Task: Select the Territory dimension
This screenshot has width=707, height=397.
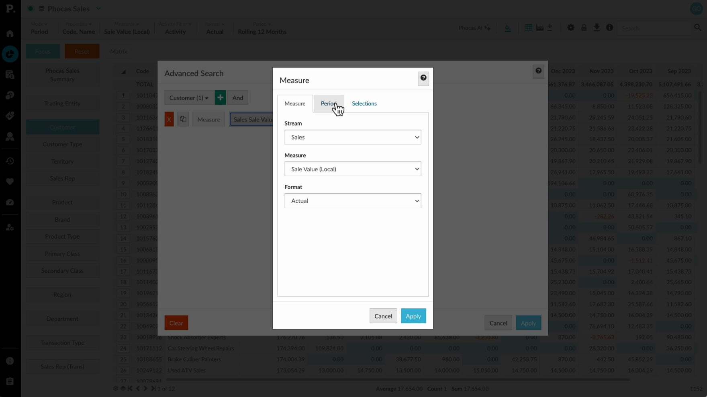Action: [x=62, y=161]
